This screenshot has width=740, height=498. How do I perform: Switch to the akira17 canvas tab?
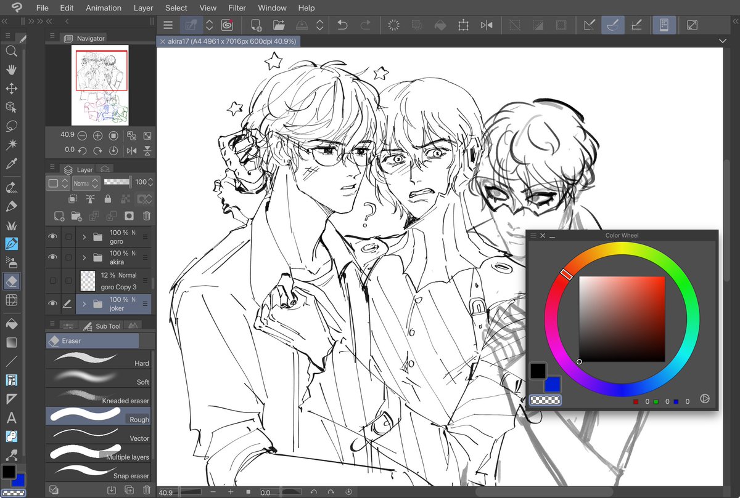point(228,41)
